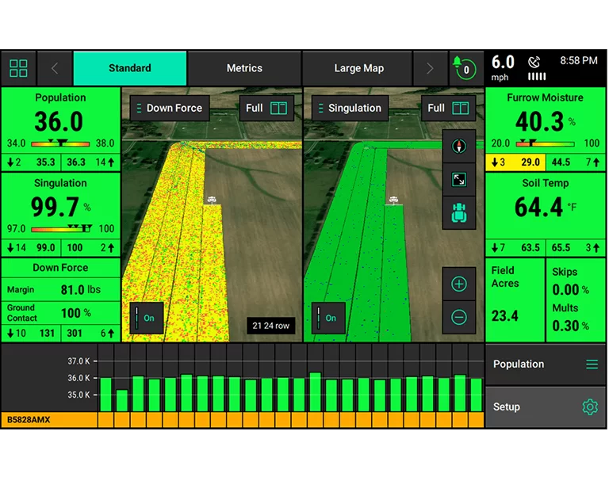Open the Skips and Mults tile
This screenshot has width=609, height=477.
[x=576, y=300]
